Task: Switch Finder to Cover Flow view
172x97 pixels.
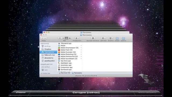Action: point(70,38)
